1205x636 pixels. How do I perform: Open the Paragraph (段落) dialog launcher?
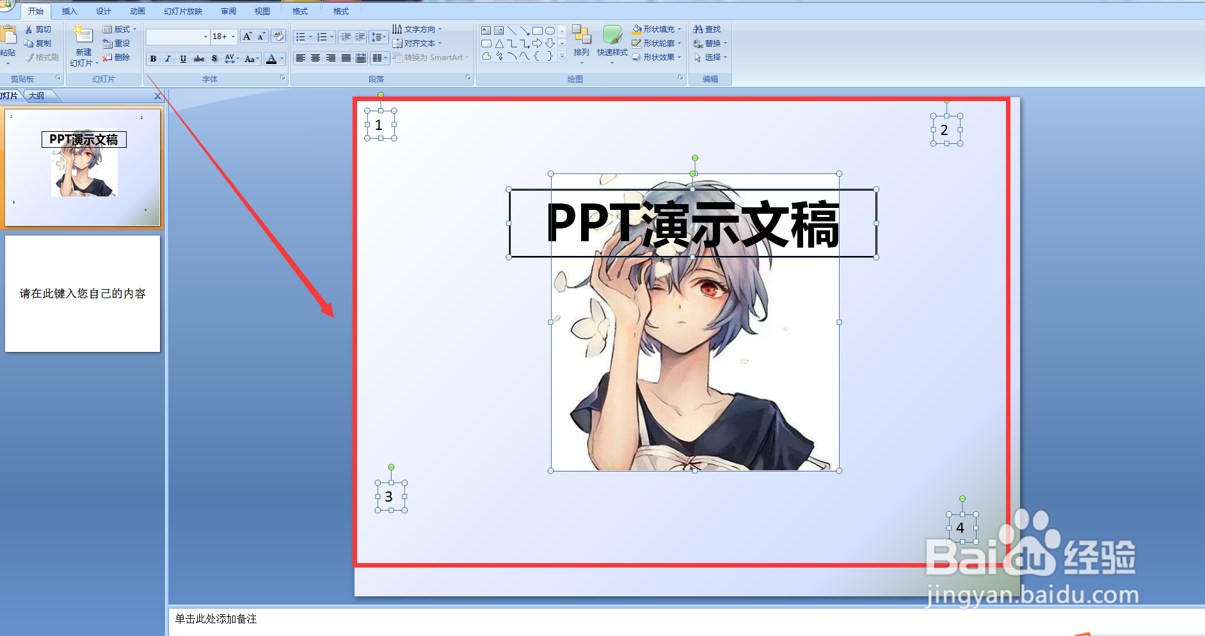tap(468, 78)
